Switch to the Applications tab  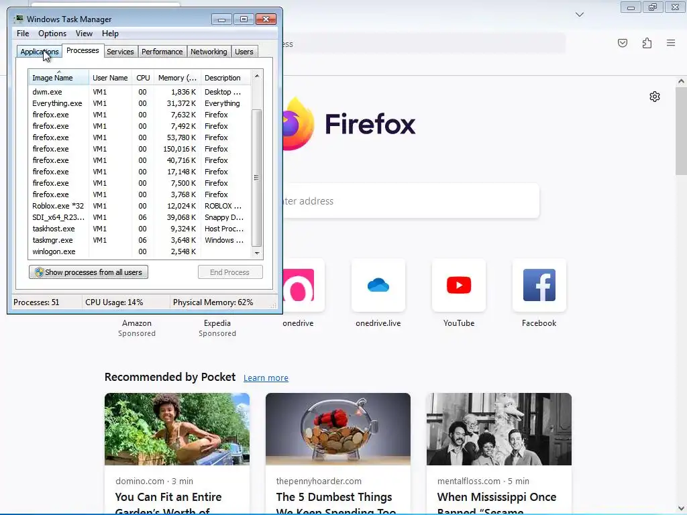39,52
